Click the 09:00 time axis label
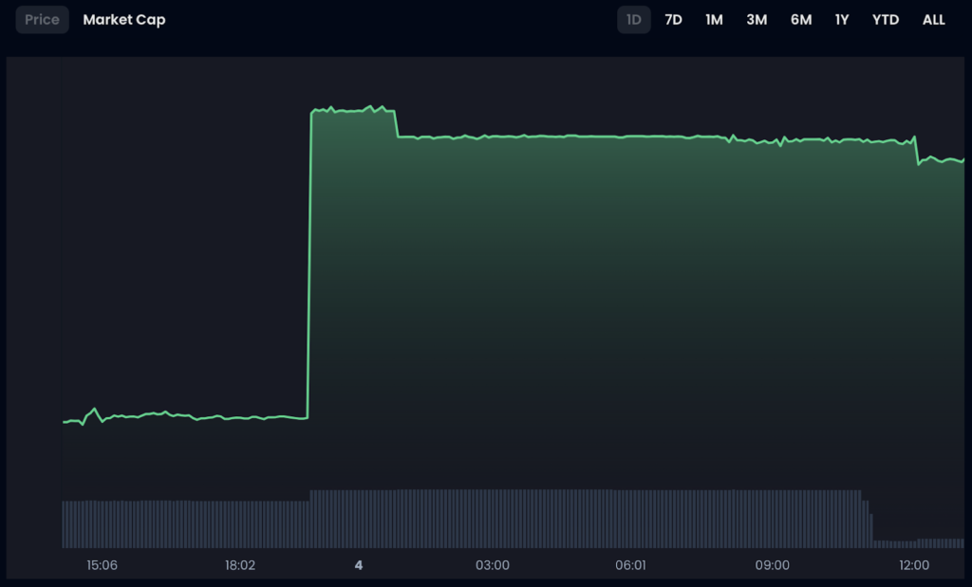This screenshot has width=972, height=587. click(x=773, y=565)
